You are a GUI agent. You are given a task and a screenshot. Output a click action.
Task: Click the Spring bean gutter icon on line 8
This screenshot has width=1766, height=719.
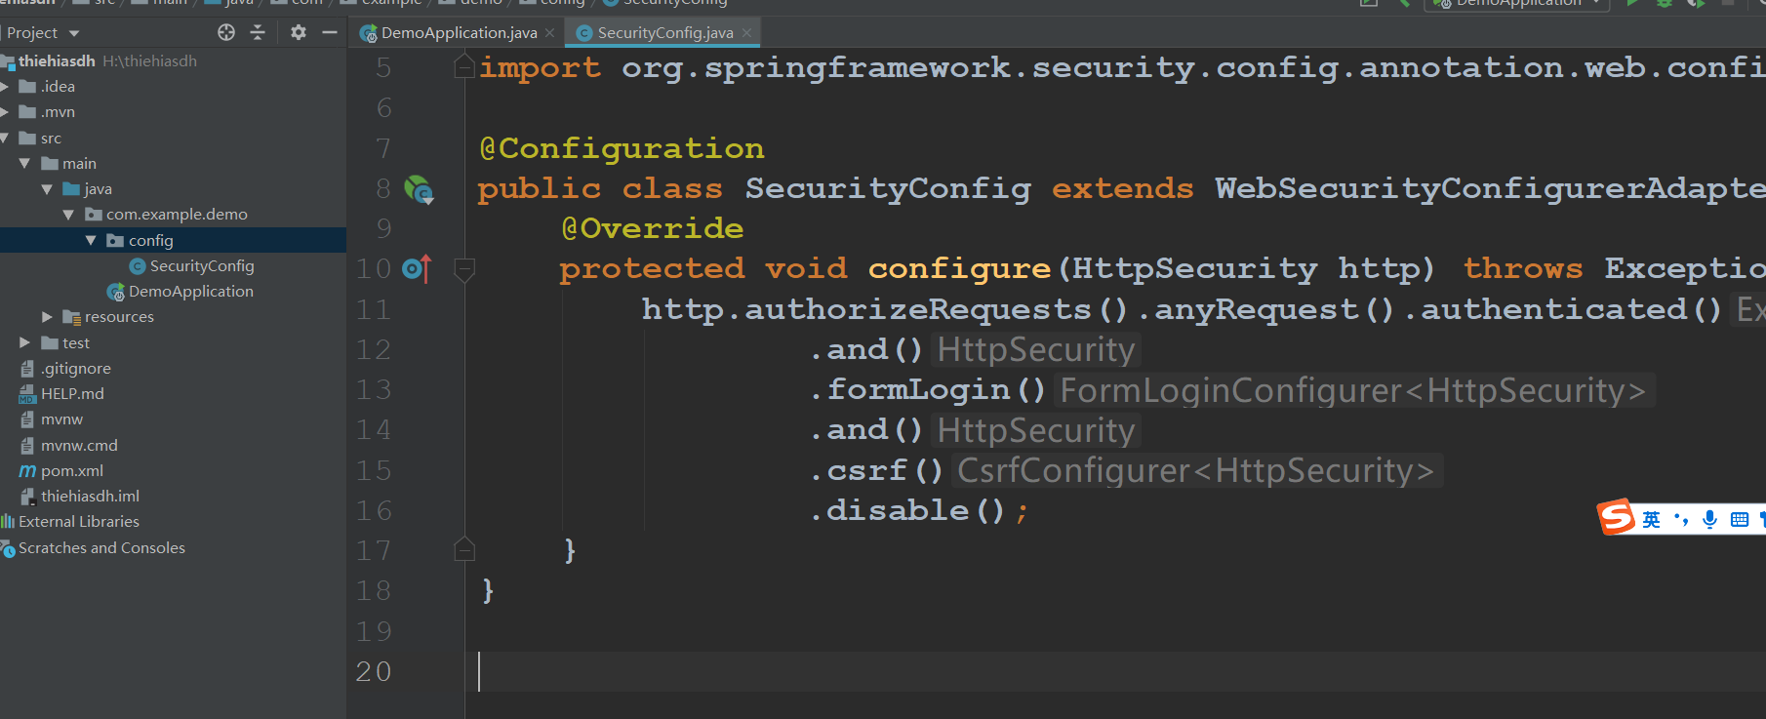point(419,188)
